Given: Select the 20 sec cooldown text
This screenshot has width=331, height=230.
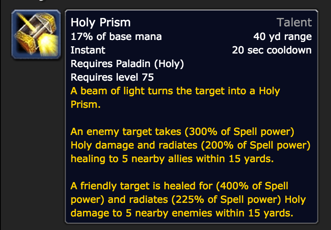Looking at the screenshot, I should [272, 50].
